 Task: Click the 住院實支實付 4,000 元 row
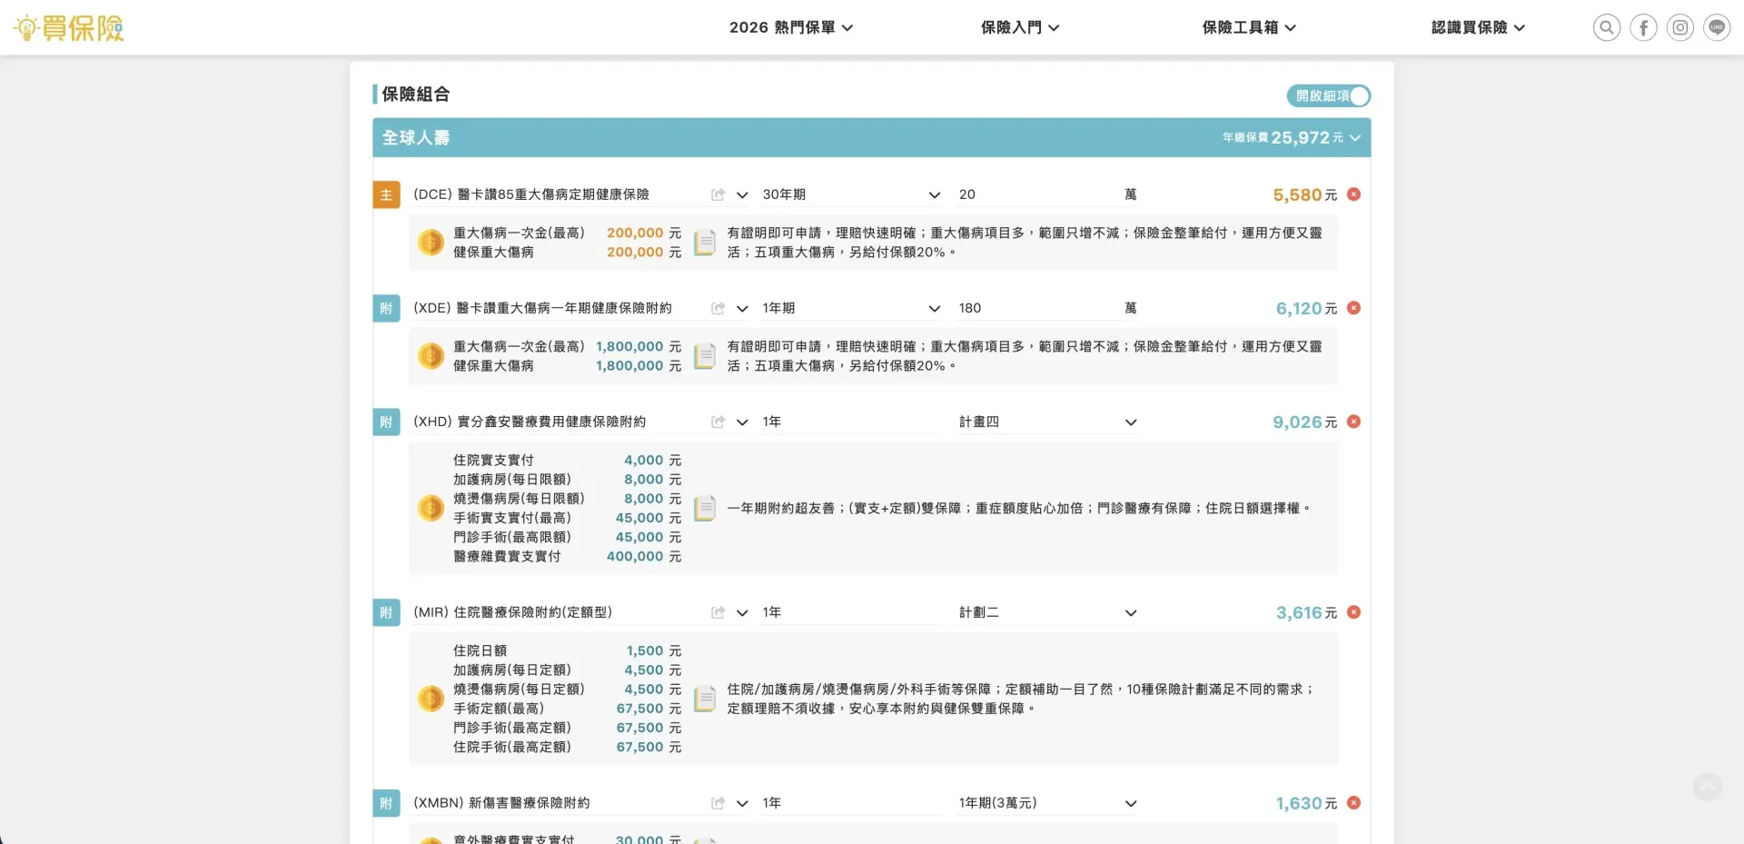(567, 460)
